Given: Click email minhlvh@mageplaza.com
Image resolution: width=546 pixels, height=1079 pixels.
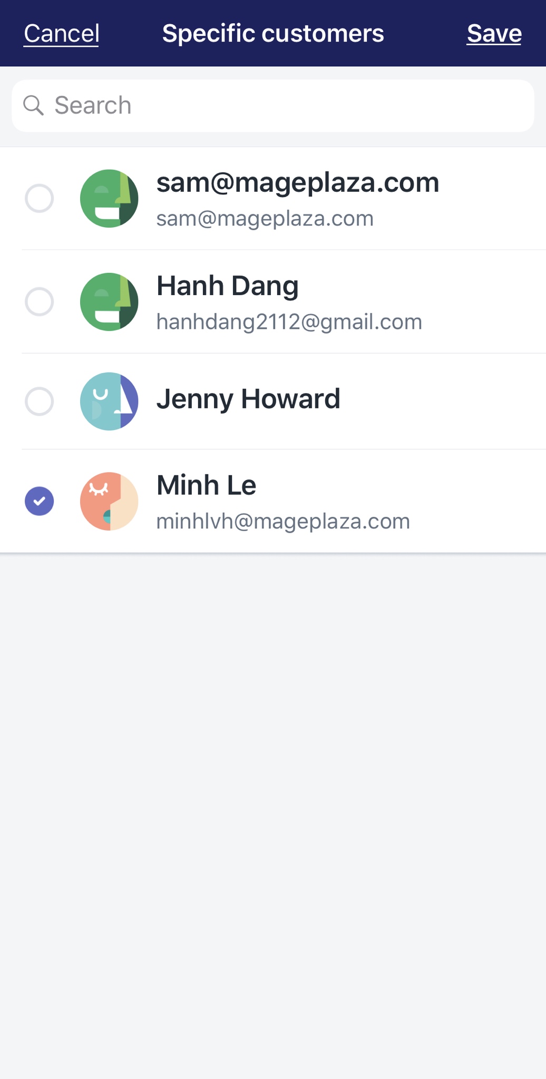Looking at the screenshot, I should [x=283, y=522].
